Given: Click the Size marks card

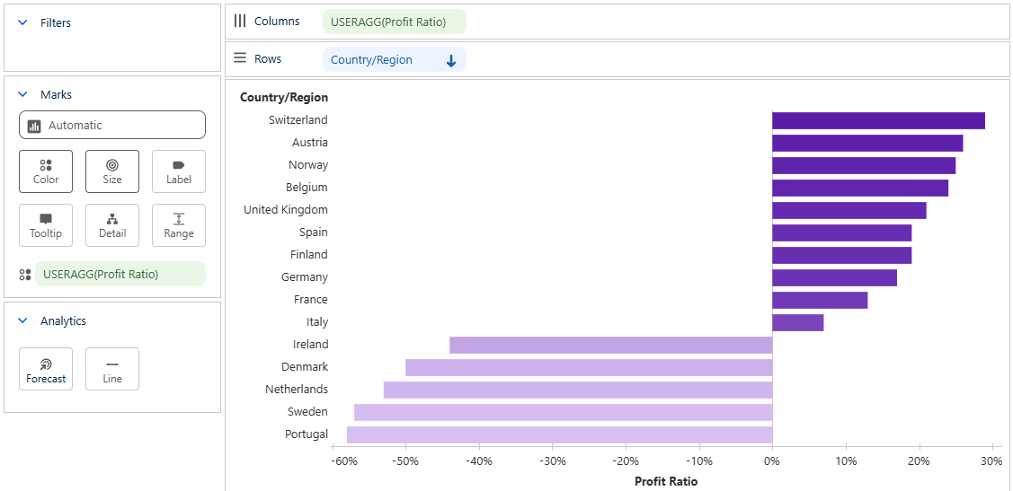Looking at the screenshot, I should [112, 171].
